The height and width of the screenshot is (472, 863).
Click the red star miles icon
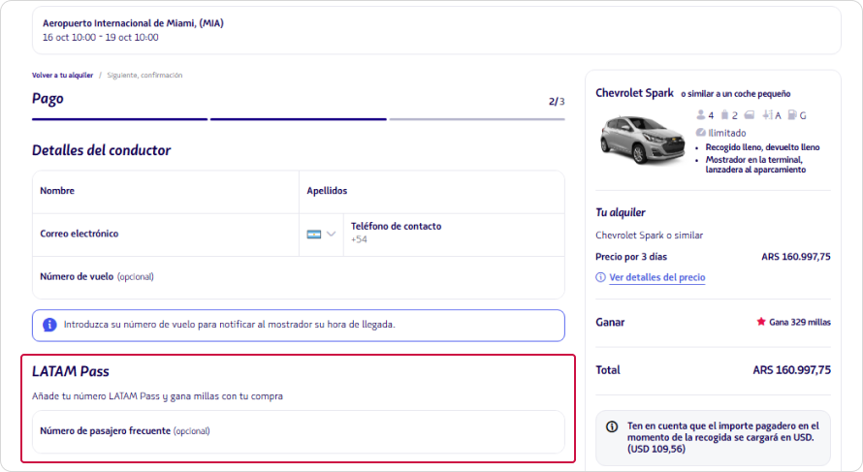[761, 322]
